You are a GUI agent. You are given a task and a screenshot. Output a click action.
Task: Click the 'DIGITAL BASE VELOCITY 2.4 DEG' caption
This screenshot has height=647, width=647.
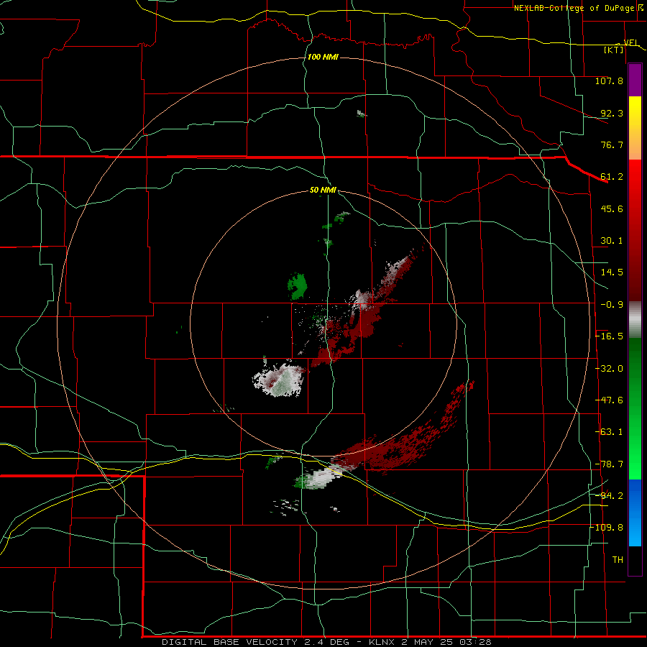[x=255, y=642]
